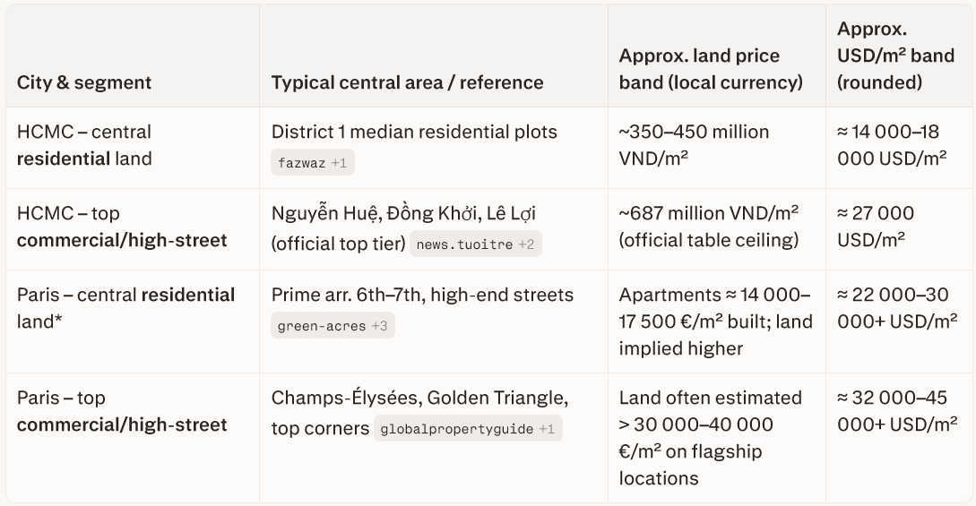
Task: Click the 'Approx. land price band' header
Action: click(710, 69)
